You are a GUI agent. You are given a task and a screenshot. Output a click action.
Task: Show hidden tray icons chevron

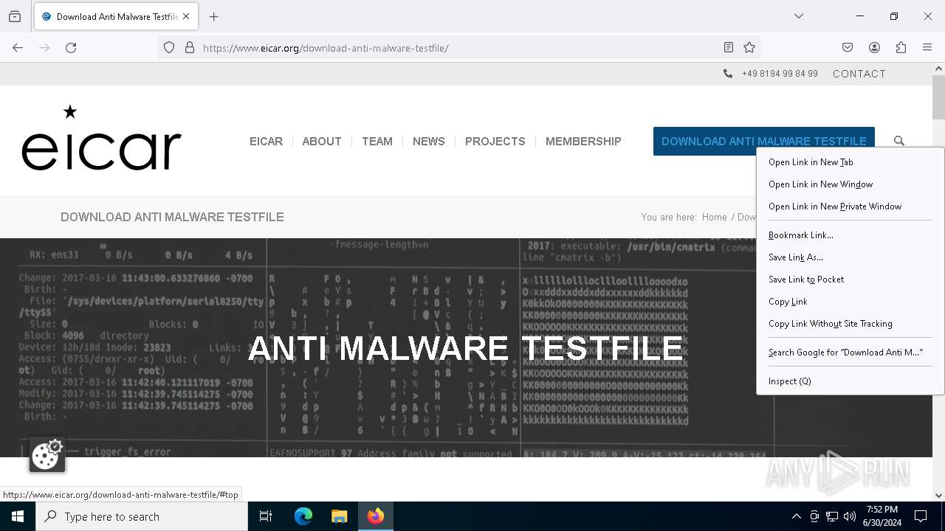click(796, 516)
